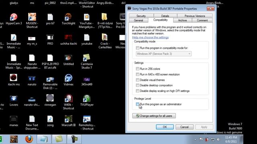Select the Naruto shippuden file icon
Viewport: 257px width, 144px height.
(32, 58)
